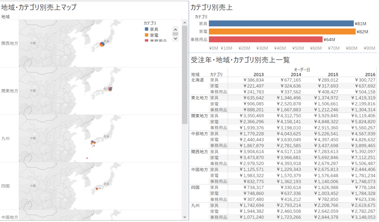The height and width of the screenshot is (222, 379).
Task: Click the legend's scroll-up arrow
Action: click(175, 29)
